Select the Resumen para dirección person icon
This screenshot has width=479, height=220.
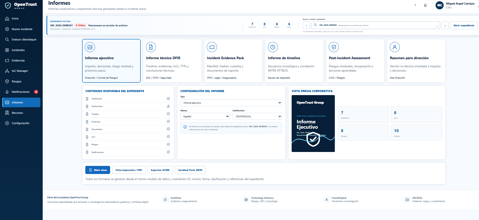[x=395, y=47]
